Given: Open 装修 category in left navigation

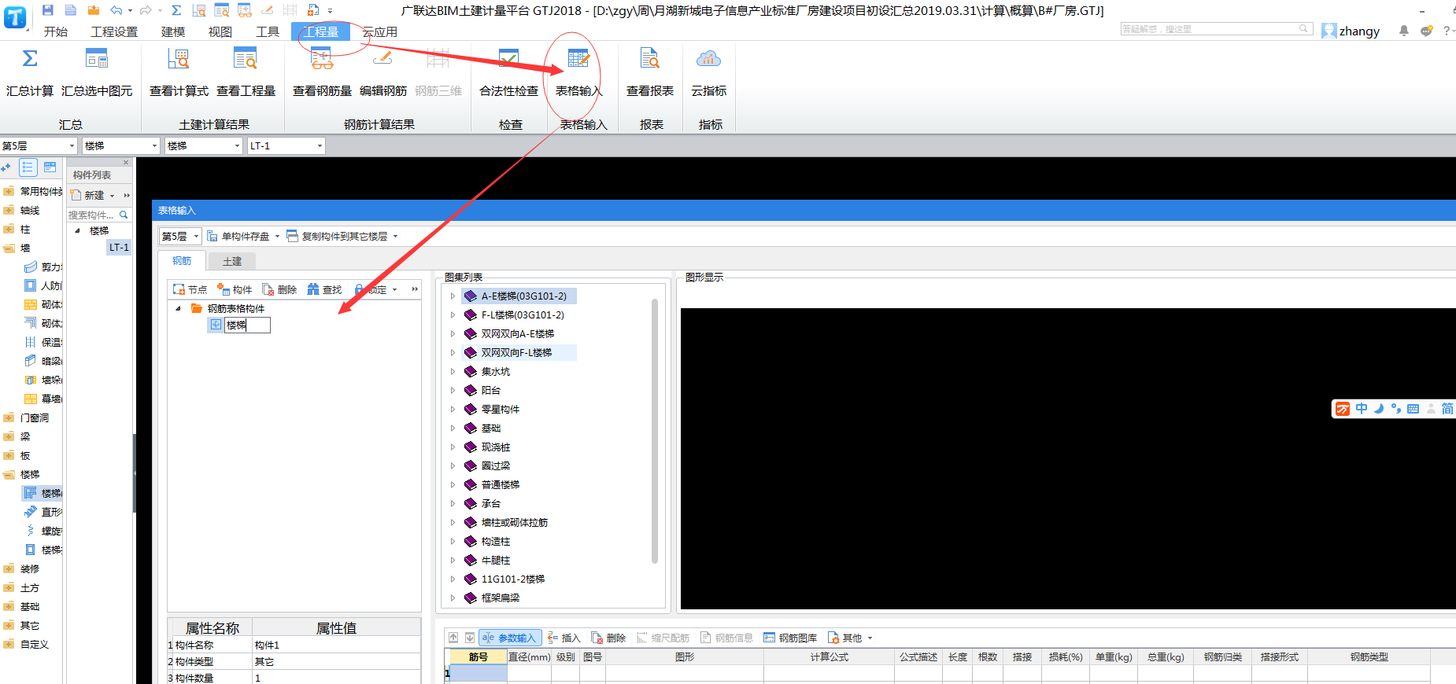Looking at the screenshot, I should point(29,569).
